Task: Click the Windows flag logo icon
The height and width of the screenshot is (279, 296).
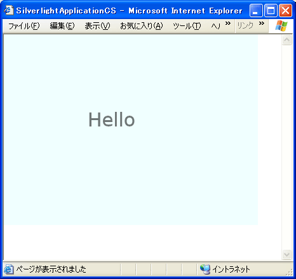Action: (x=281, y=26)
